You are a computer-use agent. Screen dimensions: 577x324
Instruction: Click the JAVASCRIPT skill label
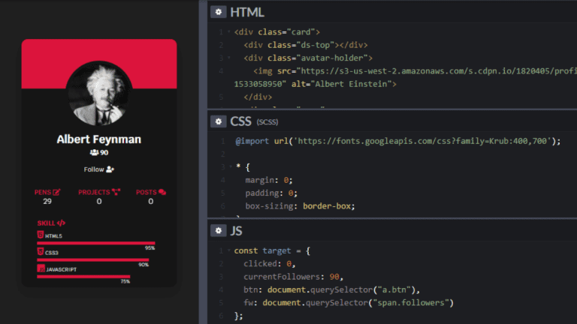click(x=62, y=270)
